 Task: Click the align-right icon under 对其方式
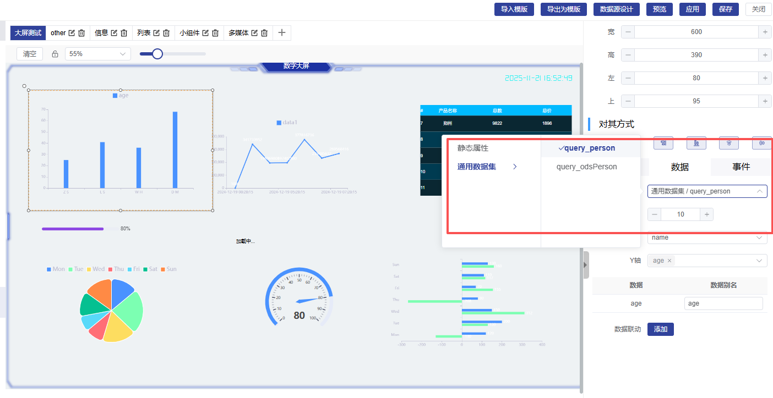(663, 143)
